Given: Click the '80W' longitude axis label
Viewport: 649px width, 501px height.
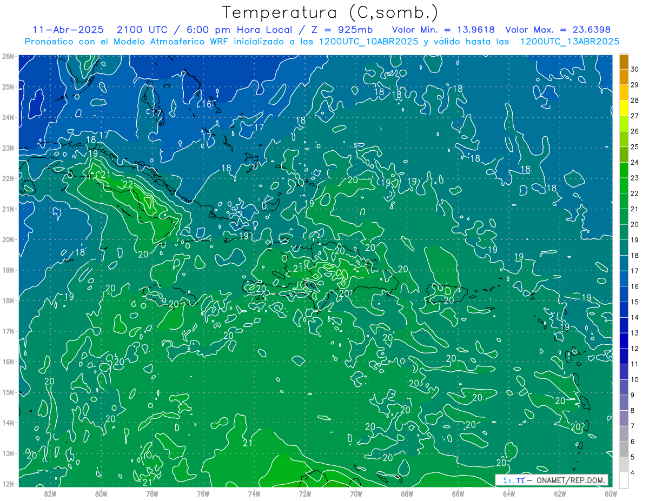Looking at the screenshot, I should (101, 493).
